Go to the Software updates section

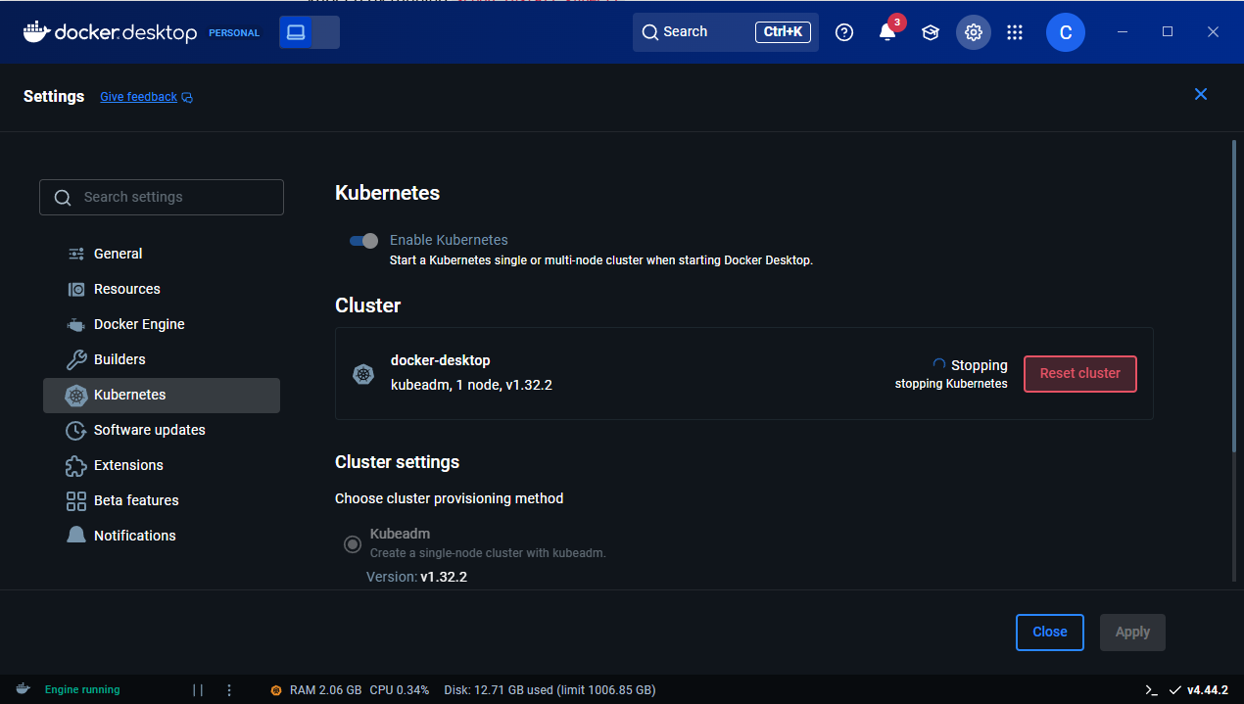tap(149, 430)
